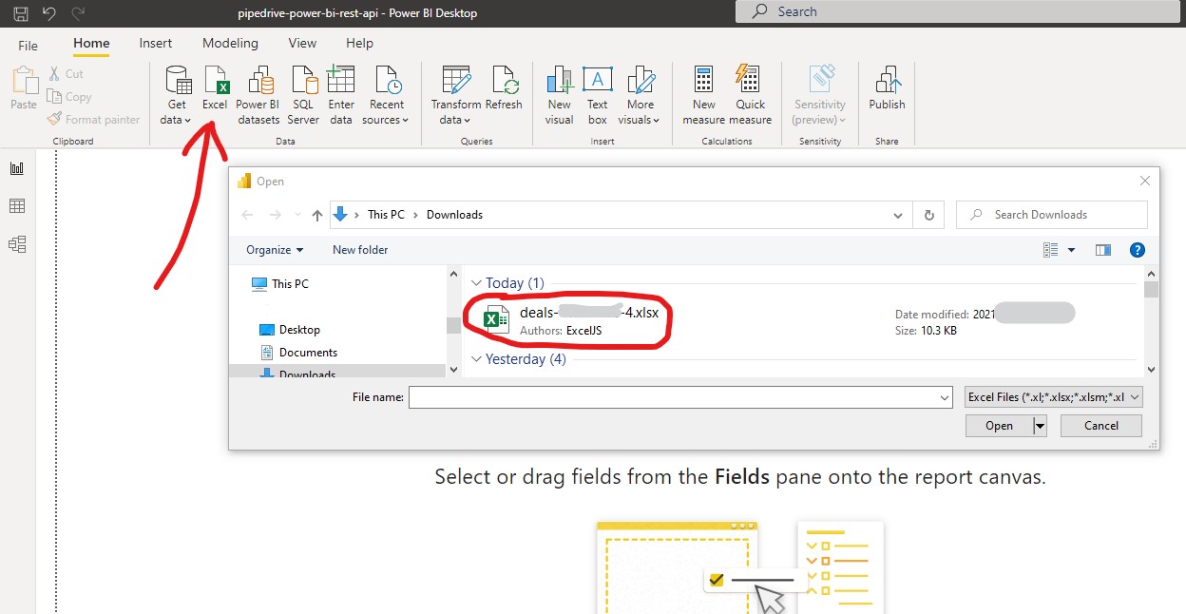
Task: Open the Excel Files type filter
Action: pyautogui.click(x=1053, y=397)
